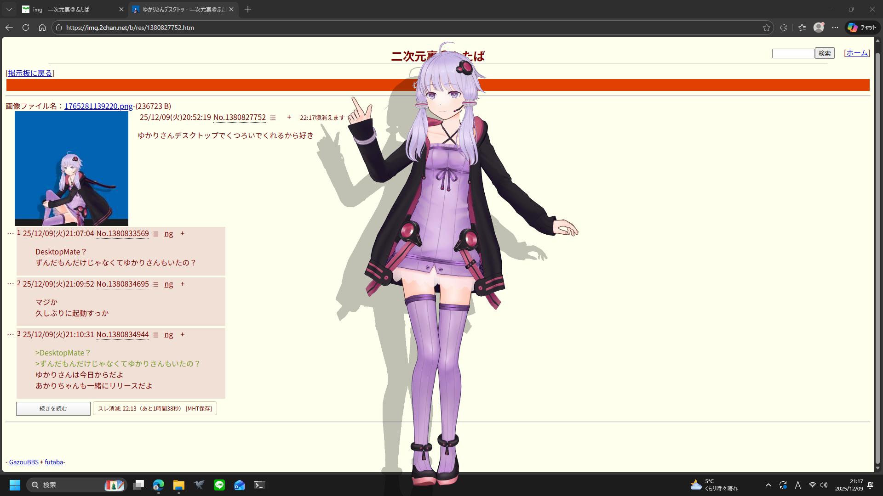The width and height of the screenshot is (883, 496).
Task: Click the browser refresh icon
Action: [x=26, y=28]
